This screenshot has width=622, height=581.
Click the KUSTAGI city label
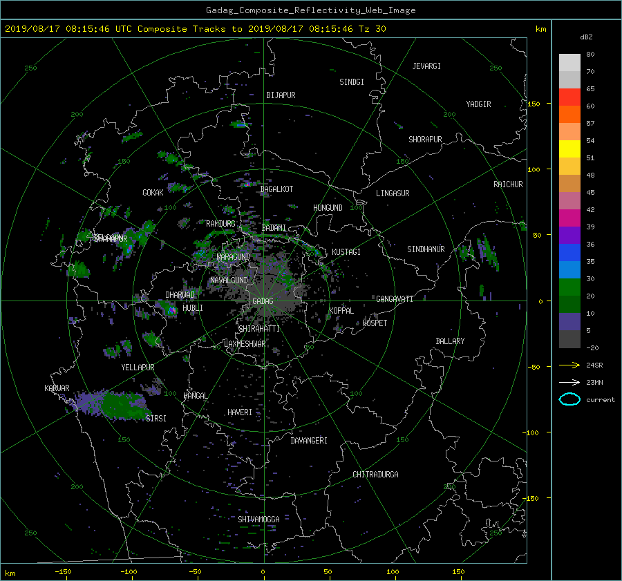click(346, 252)
